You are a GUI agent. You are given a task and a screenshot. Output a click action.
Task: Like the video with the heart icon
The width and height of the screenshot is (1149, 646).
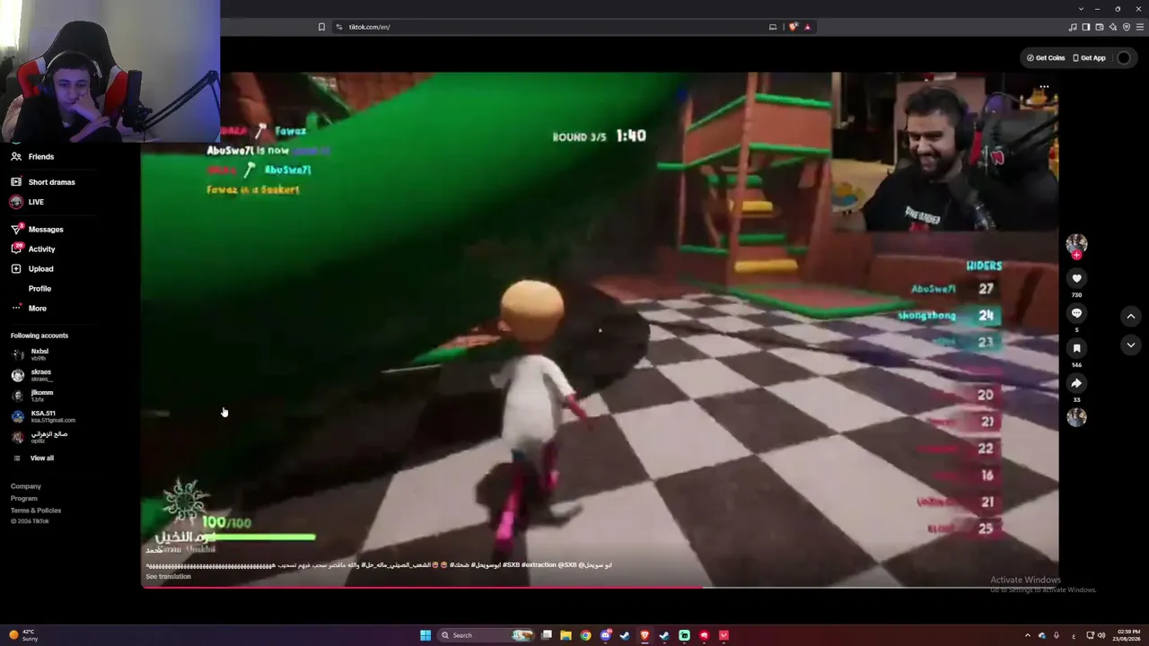click(x=1076, y=279)
